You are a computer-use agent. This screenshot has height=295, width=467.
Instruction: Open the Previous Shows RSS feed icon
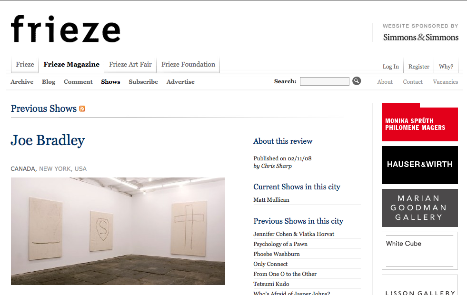(x=82, y=108)
